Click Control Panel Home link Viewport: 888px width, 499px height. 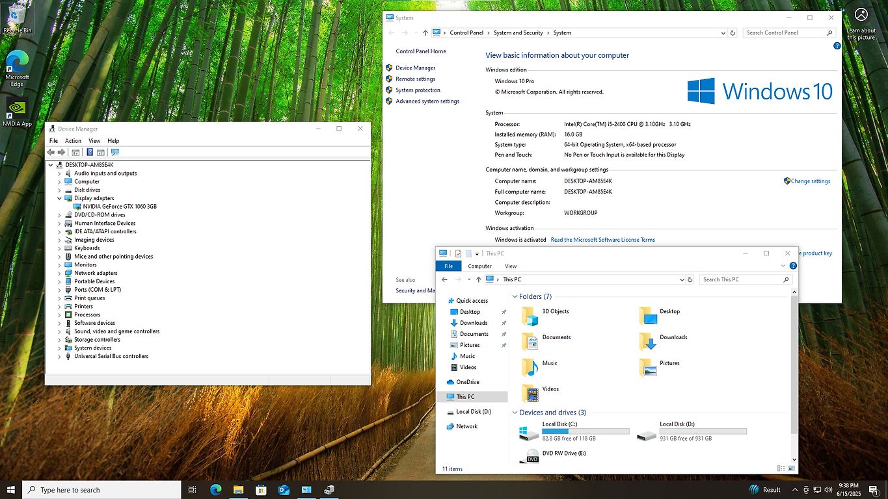click(421, 51)
